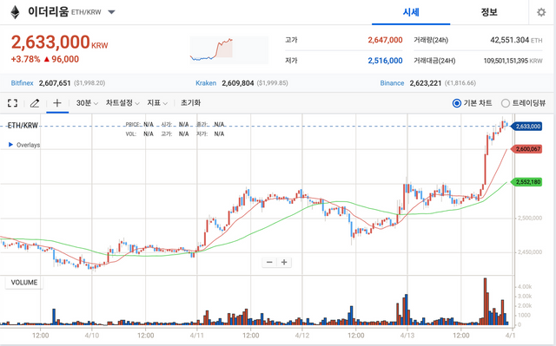Screen dimensions: 556x346
Task: Switch to the 시세 tab
Action: [411, 12]
